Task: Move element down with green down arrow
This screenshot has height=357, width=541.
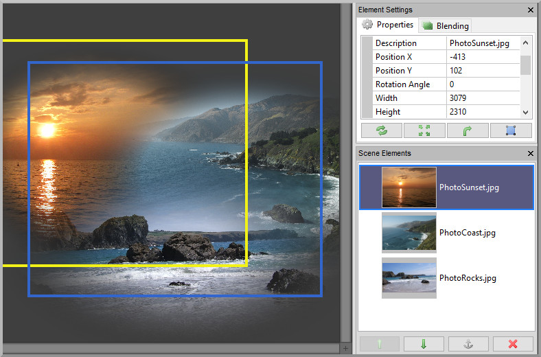Action: [x=424, y=344]
